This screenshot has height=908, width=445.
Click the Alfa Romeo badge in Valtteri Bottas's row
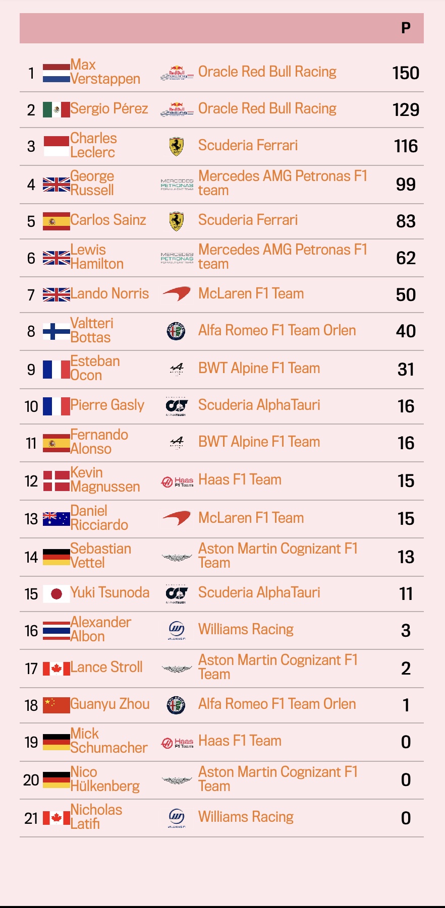pyautogui.click(x=176, y=331)
